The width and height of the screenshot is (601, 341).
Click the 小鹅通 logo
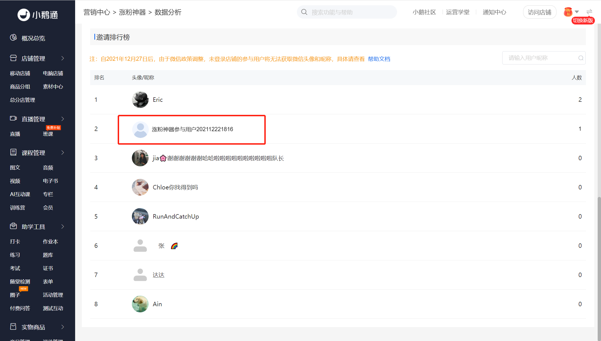38,14
